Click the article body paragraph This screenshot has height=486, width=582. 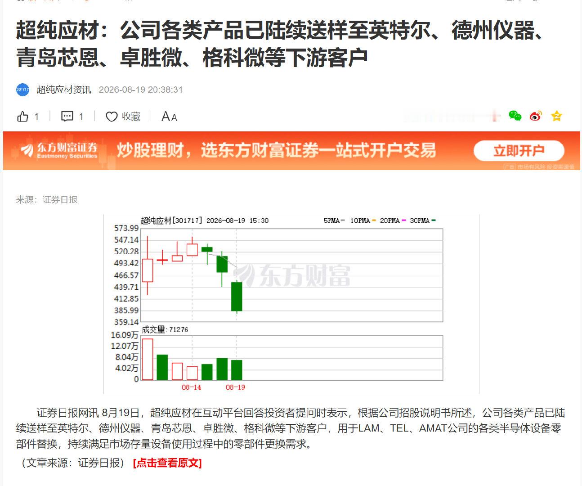click(291, 428)
